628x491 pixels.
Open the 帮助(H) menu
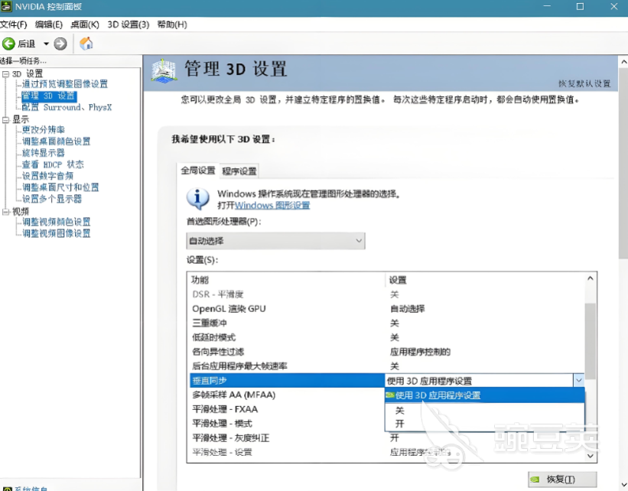[x=172, y=24]
